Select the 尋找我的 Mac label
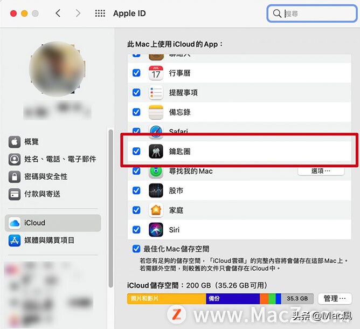 click(191, 171)
